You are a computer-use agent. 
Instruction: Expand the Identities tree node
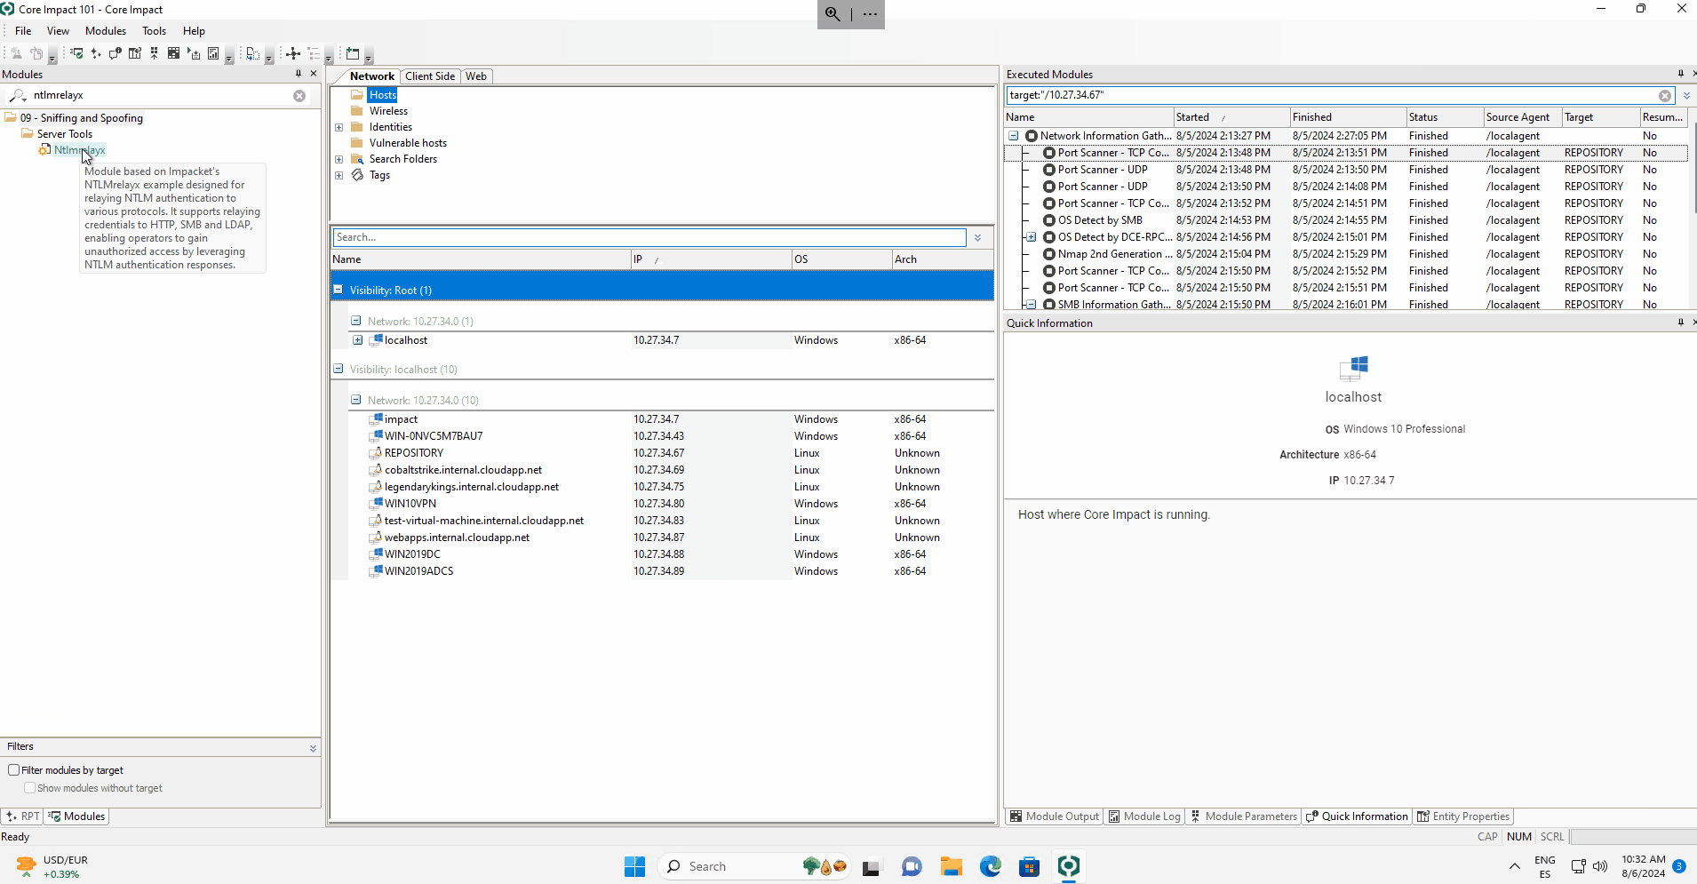coord(339,127)
